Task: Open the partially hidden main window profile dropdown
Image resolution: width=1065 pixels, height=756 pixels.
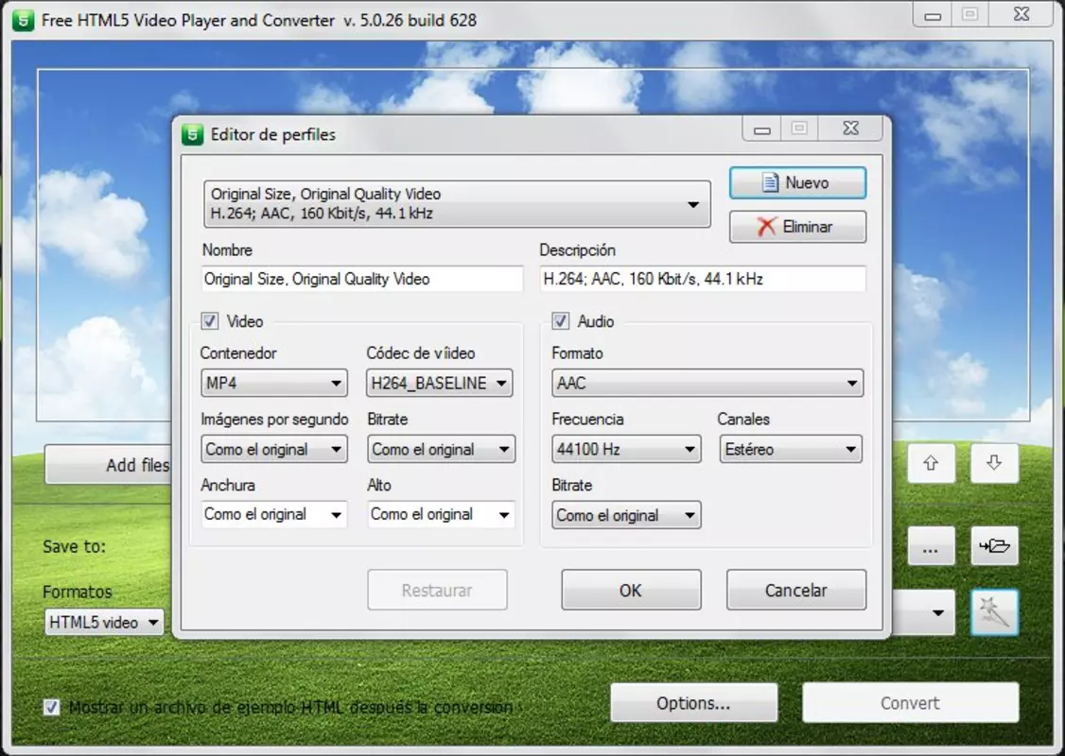Action: pyautogui.click(x=924, y=612)
